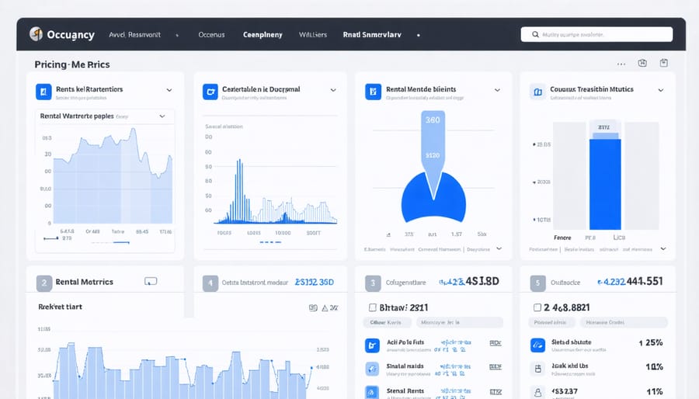Screen dimensions: 699x399
Task: Open the three-dots more options icon
Action: coord(621,64)
